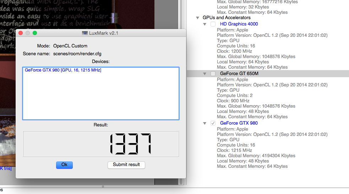
Task: Click 'Local Memory: 32 Kbytes' row
Action: pos(243,7)
